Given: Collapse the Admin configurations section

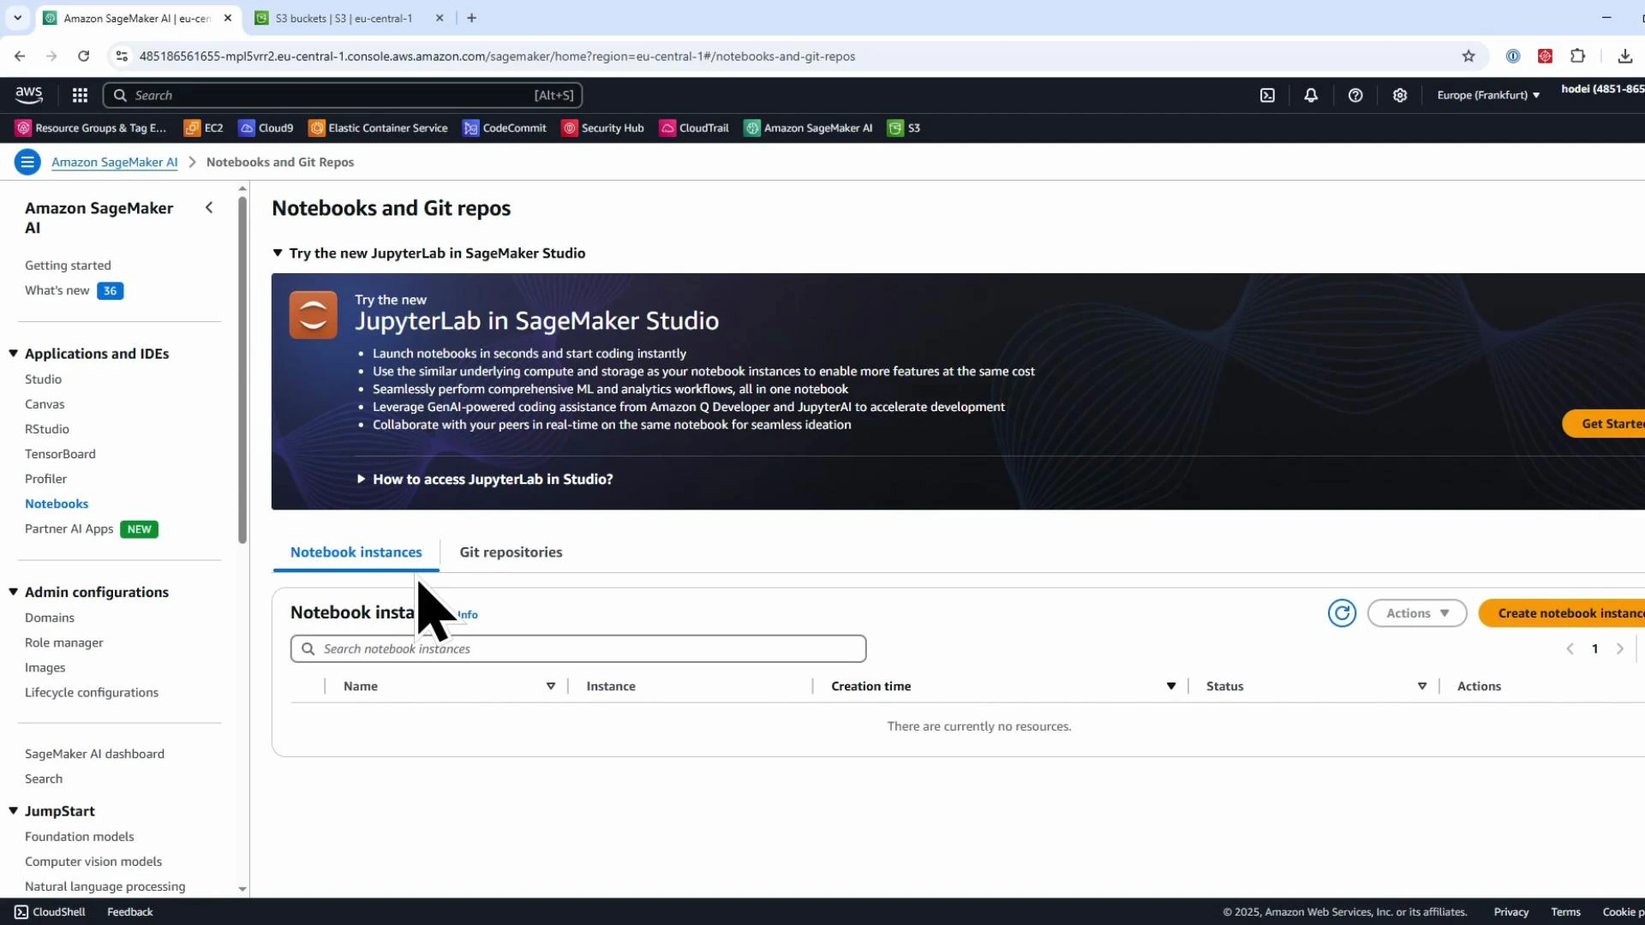Looking at the screenshot, I should 14,591.
